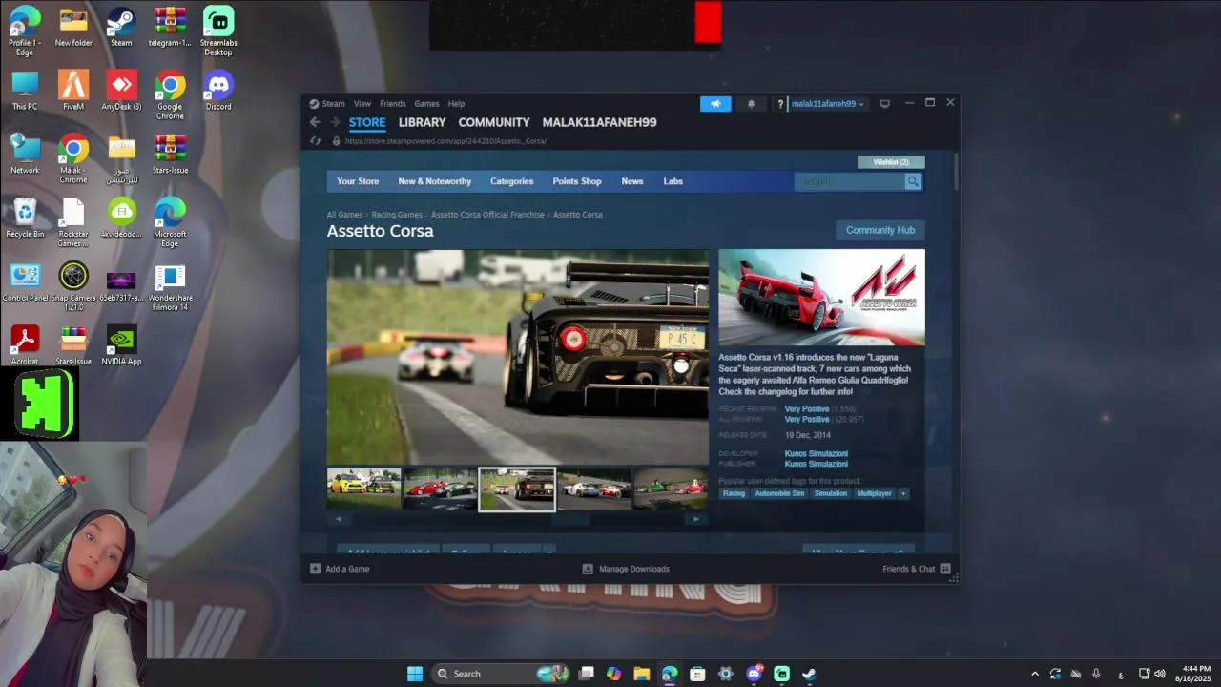The image size is (1221, 687).
Task: Open the Labs link
Action: (673, 181)
